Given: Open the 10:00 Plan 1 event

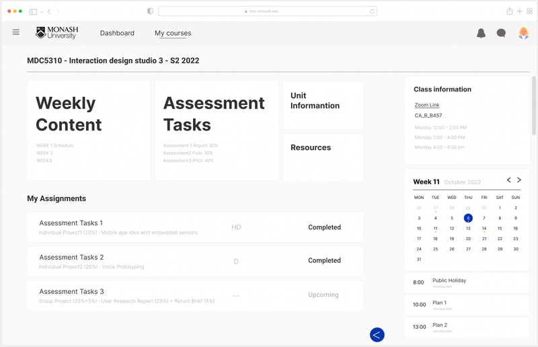Looking at the screenshot, I should (x=467, y=305).
